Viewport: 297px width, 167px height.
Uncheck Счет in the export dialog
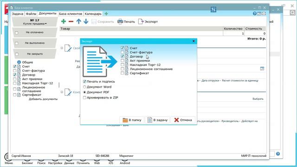point(123,48)
